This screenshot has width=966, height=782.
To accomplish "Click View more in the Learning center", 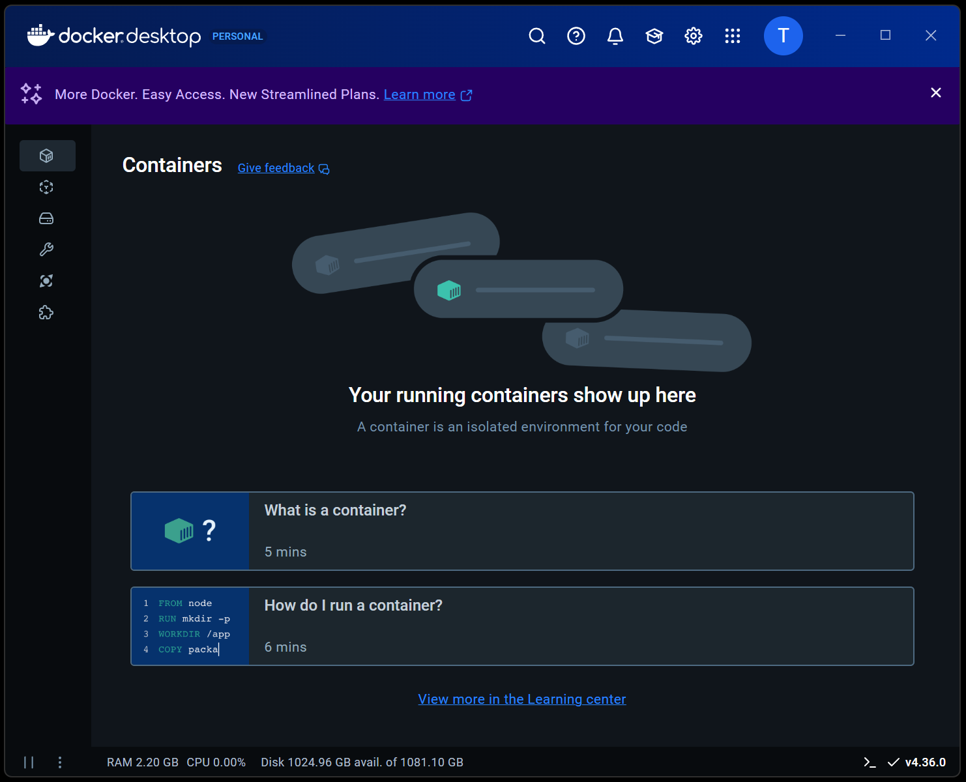I will click(x=522, y=699).
